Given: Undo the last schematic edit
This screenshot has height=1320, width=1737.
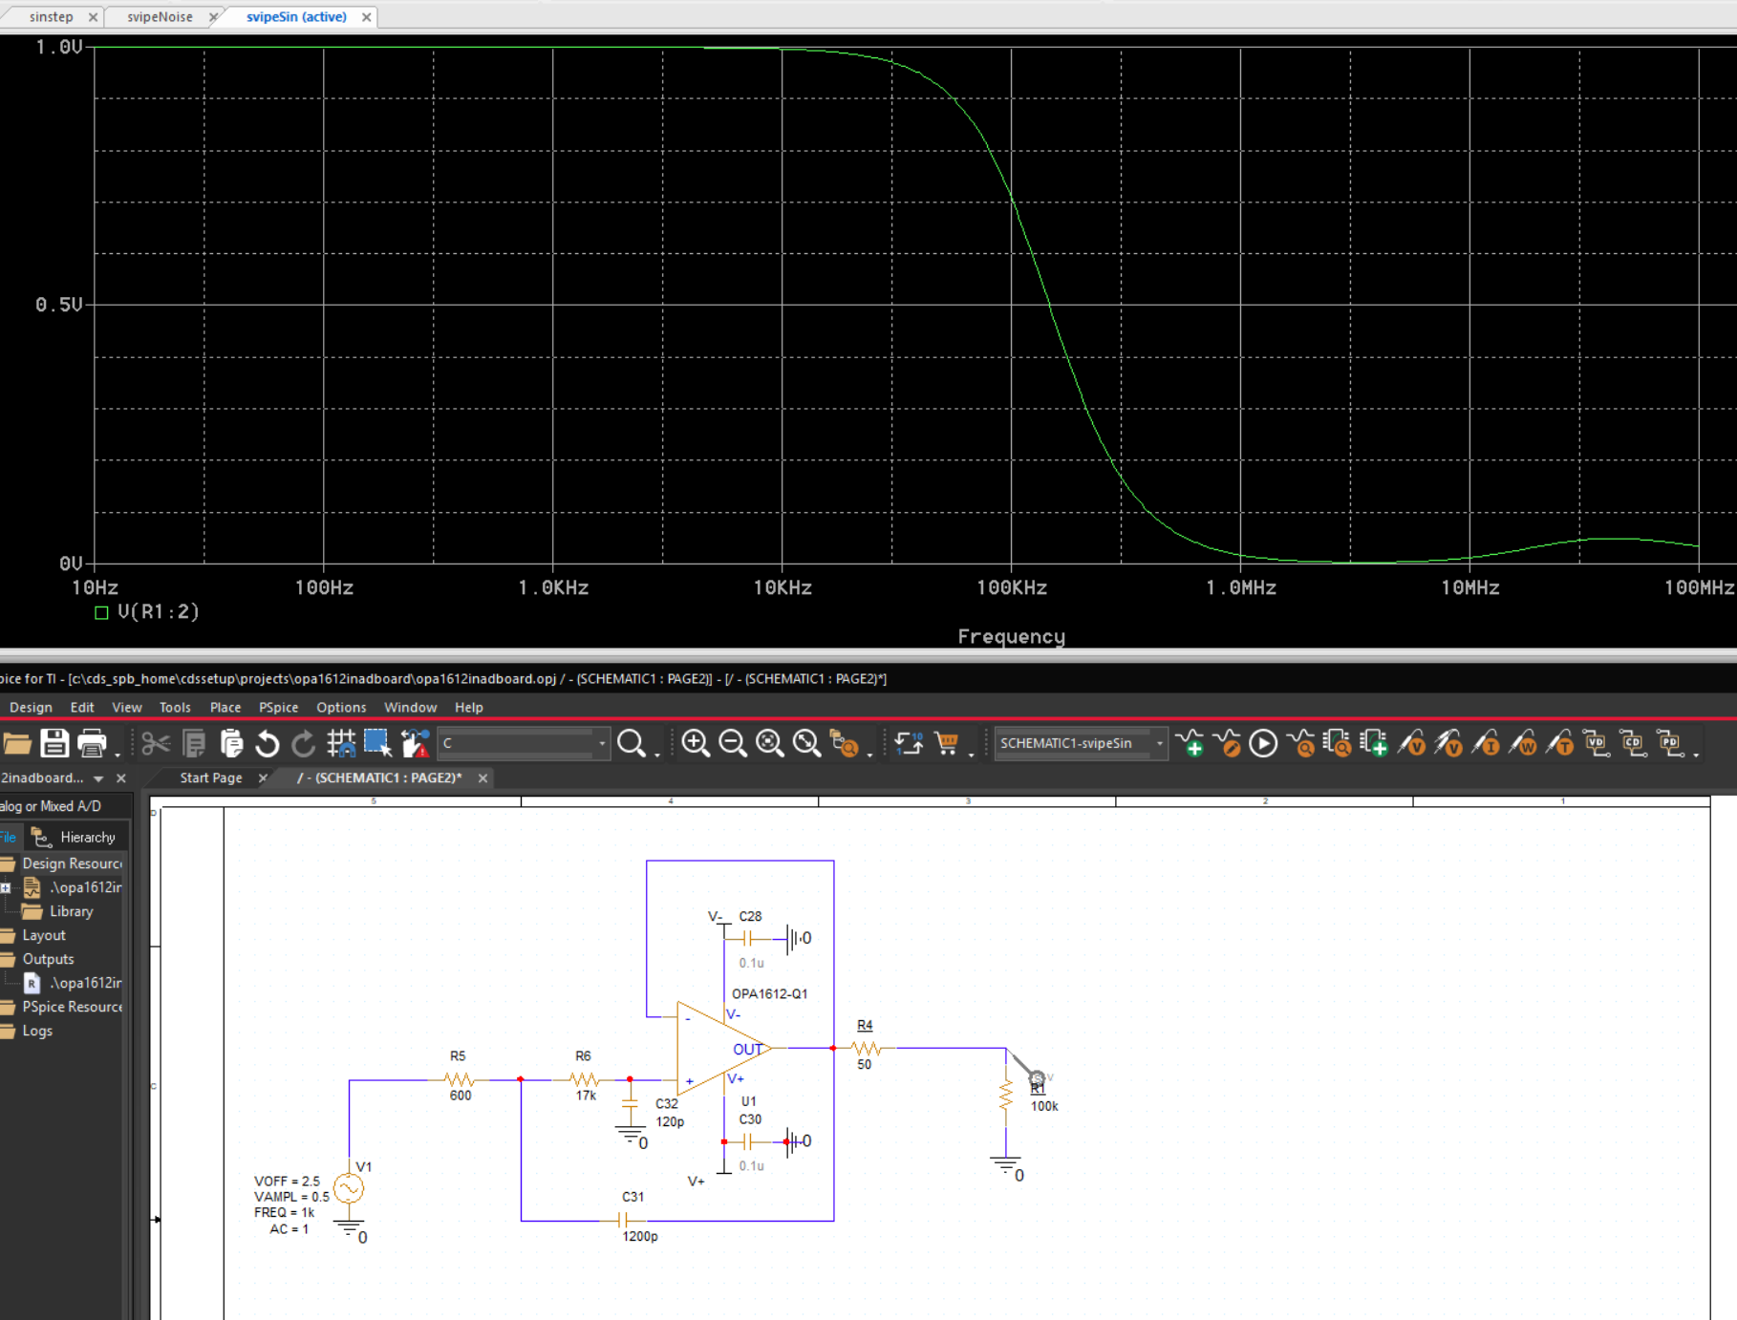Looking at the screenshot, I should point(268,743).
